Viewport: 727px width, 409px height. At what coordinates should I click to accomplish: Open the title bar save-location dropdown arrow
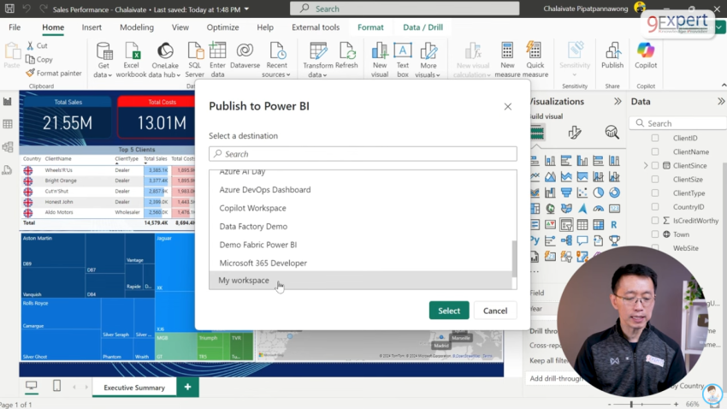click(246, 9)
